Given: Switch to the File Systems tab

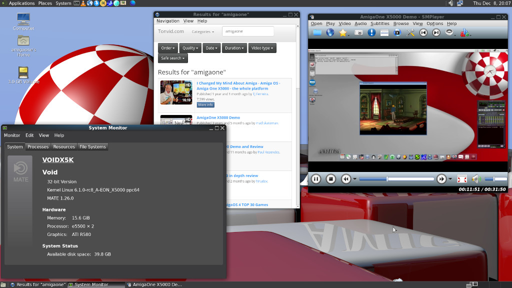Looking at the screenshot, I should 92,147.
